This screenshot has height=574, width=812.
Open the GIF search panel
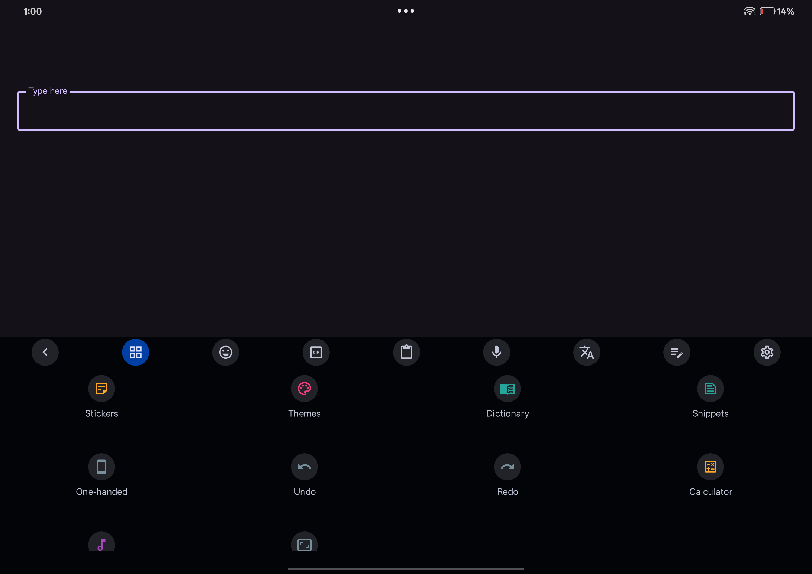[x=316, y=352]
